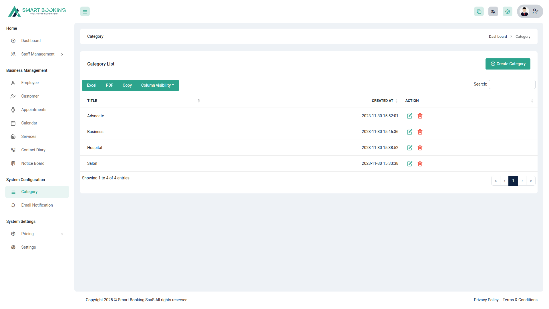This screenshot has height=309, width=549.
Task: Click the delete icon for the Salon category
Action: click(420, 164)
